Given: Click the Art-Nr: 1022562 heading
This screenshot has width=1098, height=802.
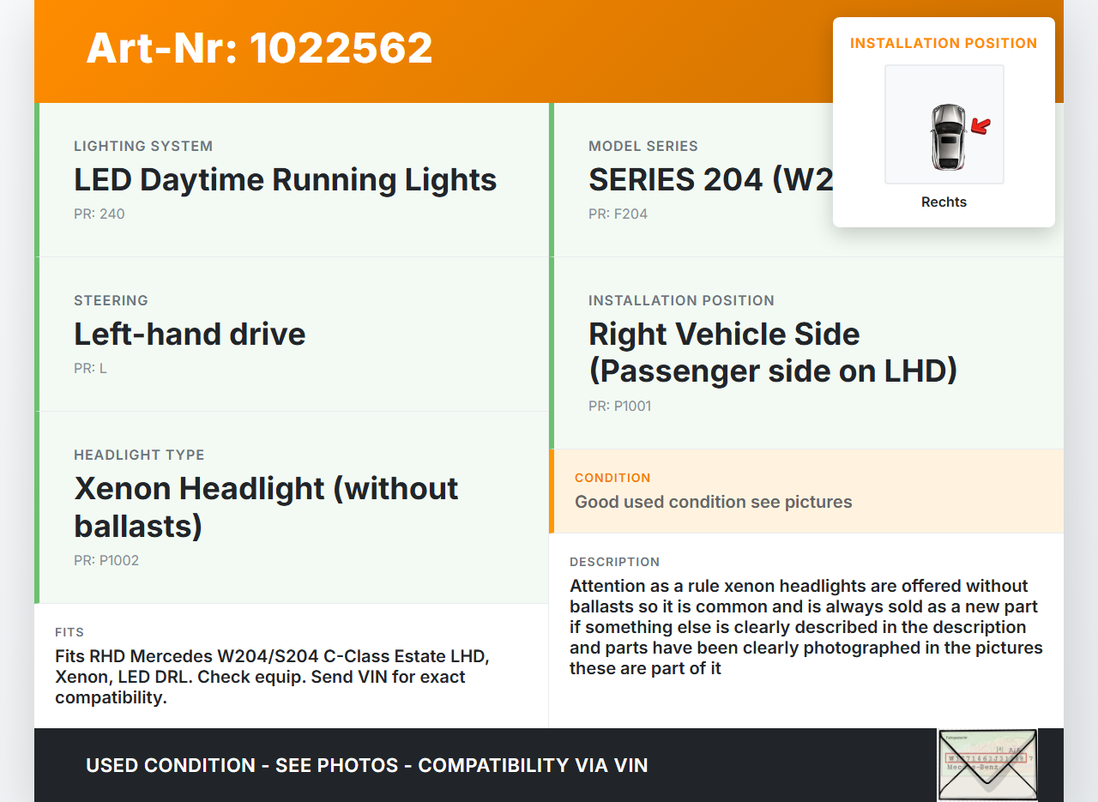Looking at the screenshot, I should point(259,48).
